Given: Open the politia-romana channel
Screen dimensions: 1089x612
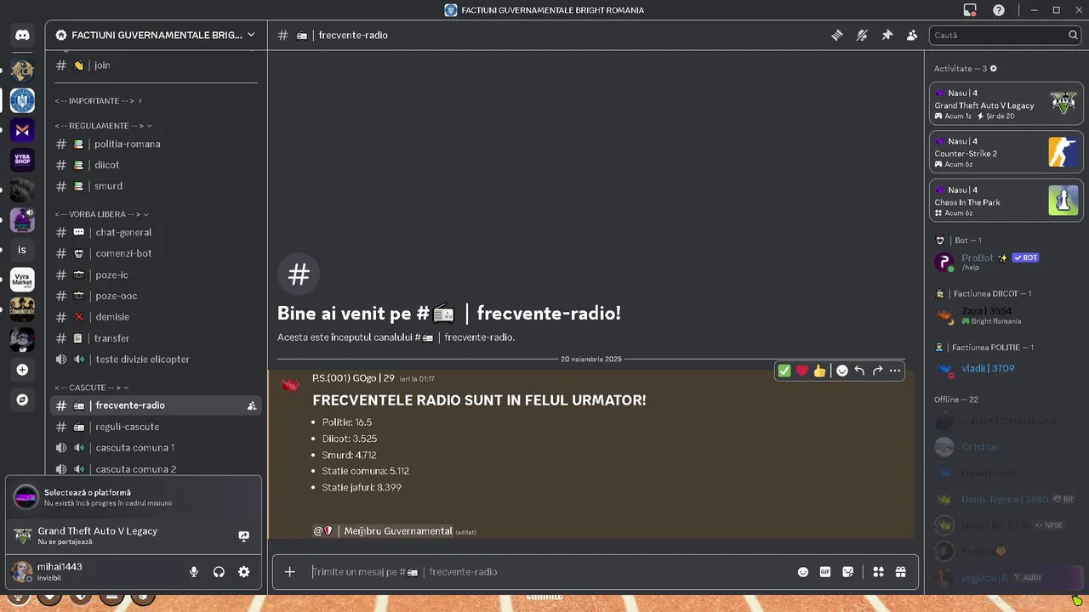Looking at the screenshot, I should (156, 144).
